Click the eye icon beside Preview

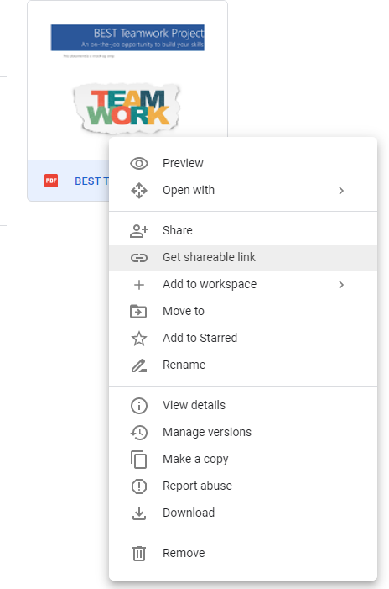point(139,163)
